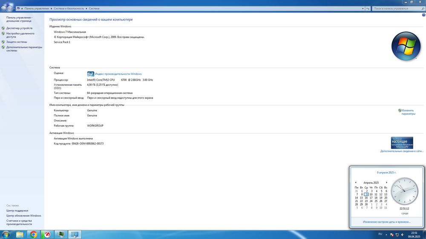
Task: Open Дополнительные сведения в сети link
Action: coord(402,151)
